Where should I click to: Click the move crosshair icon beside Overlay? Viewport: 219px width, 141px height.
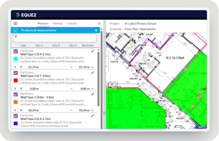click(99, 23)
